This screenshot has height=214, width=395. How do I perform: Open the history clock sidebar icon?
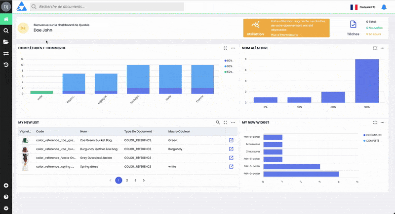[x=6, y=65]
